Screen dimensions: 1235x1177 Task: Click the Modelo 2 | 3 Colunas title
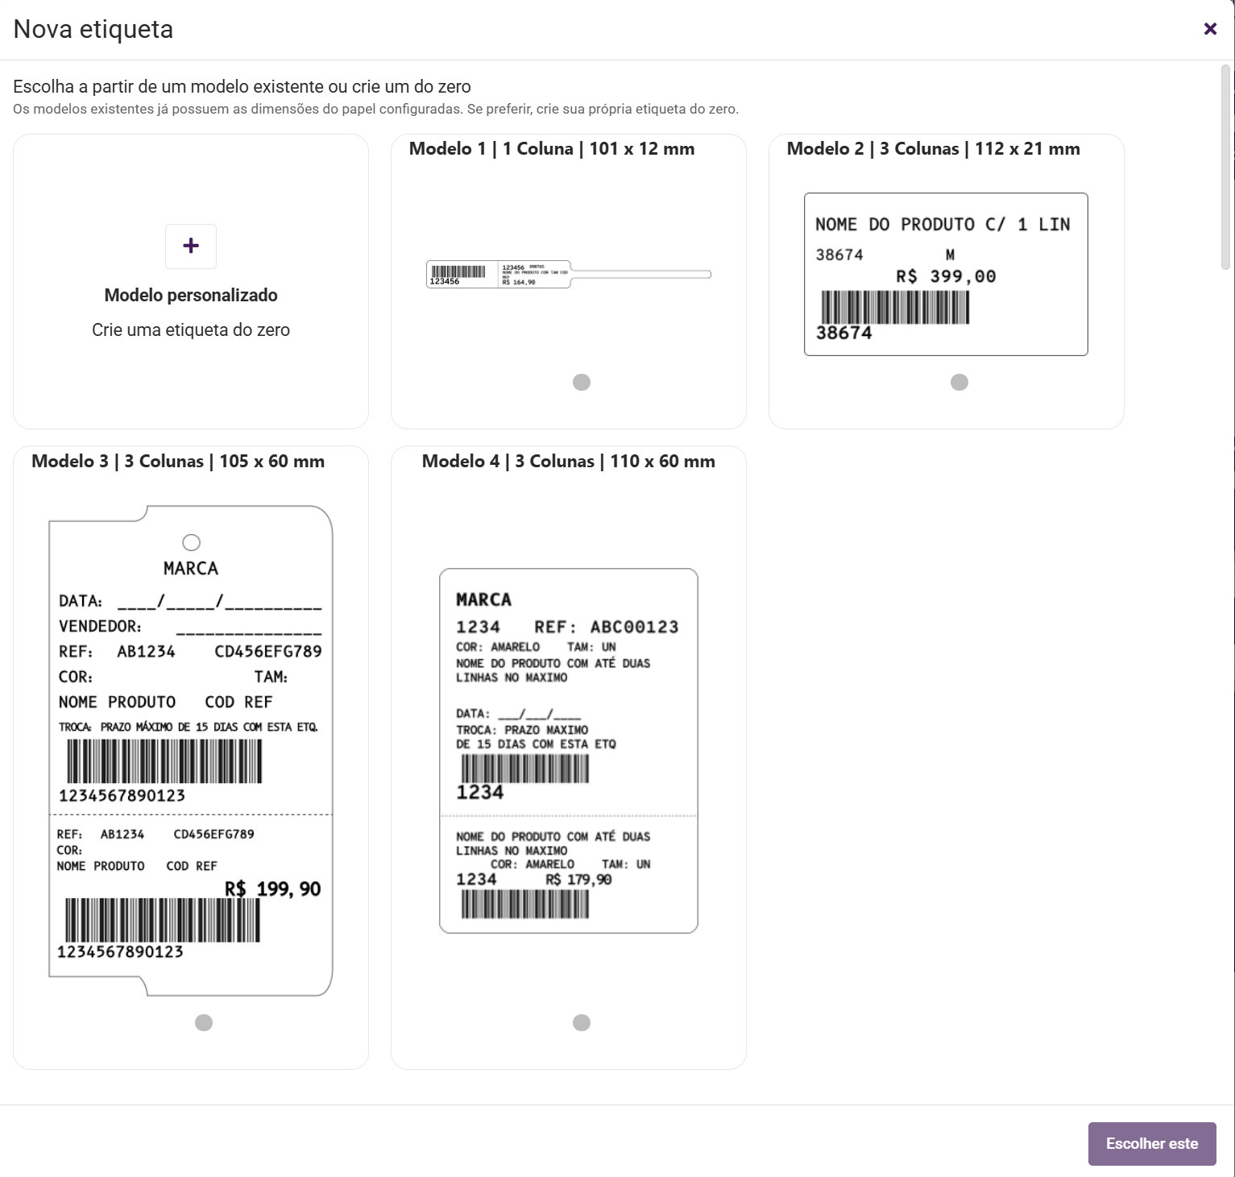(x=933, y=148)
